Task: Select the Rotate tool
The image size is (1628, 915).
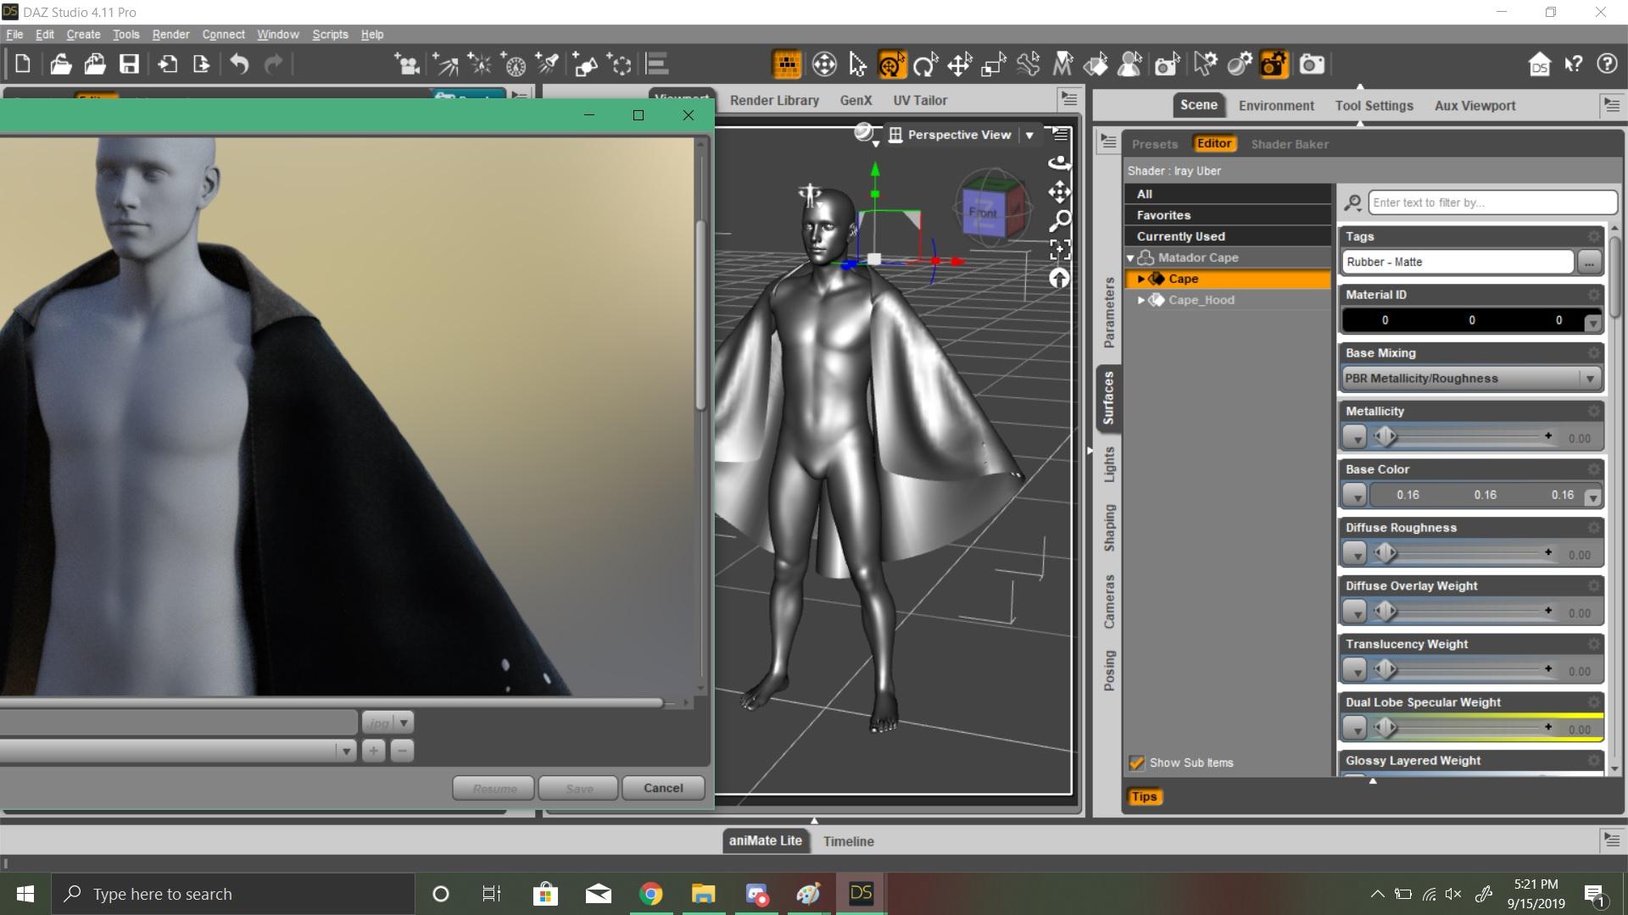Action: tap(925, 64)
